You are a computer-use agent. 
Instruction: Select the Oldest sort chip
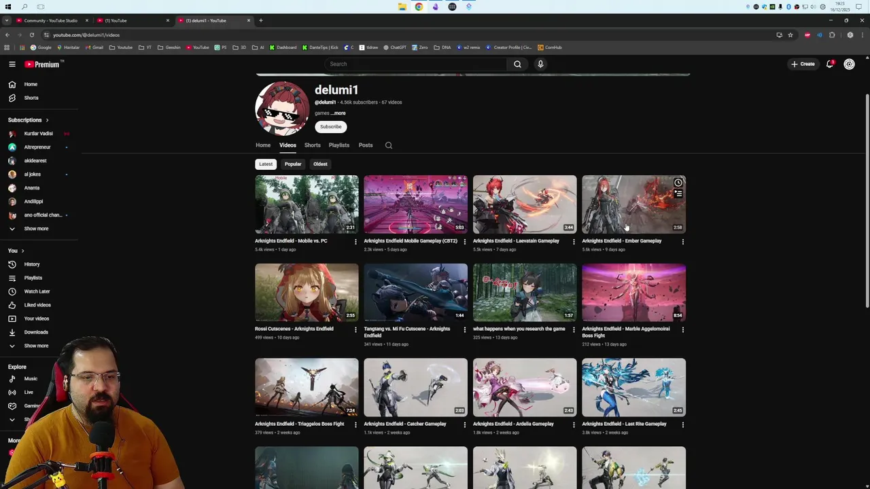[x=320, y=164]
